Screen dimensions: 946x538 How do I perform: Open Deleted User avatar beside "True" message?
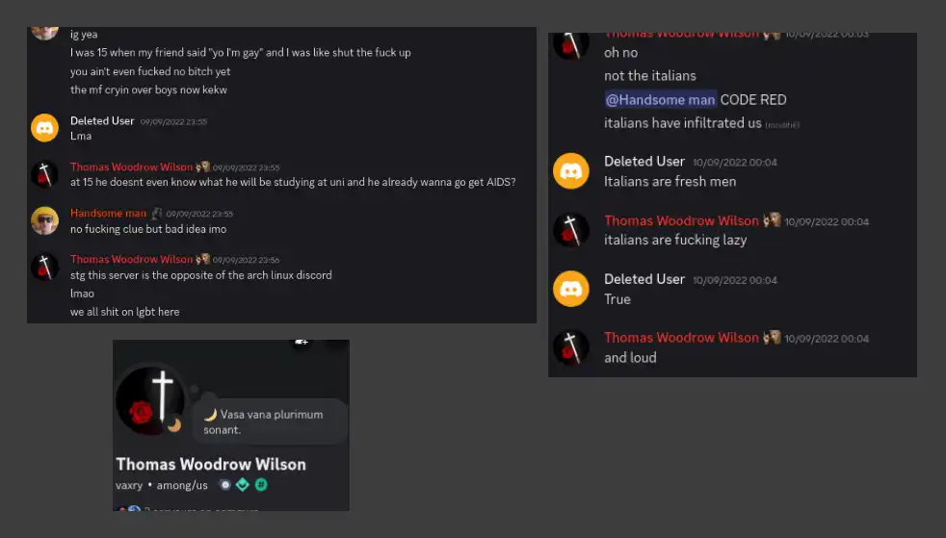[x=570, y=289]
